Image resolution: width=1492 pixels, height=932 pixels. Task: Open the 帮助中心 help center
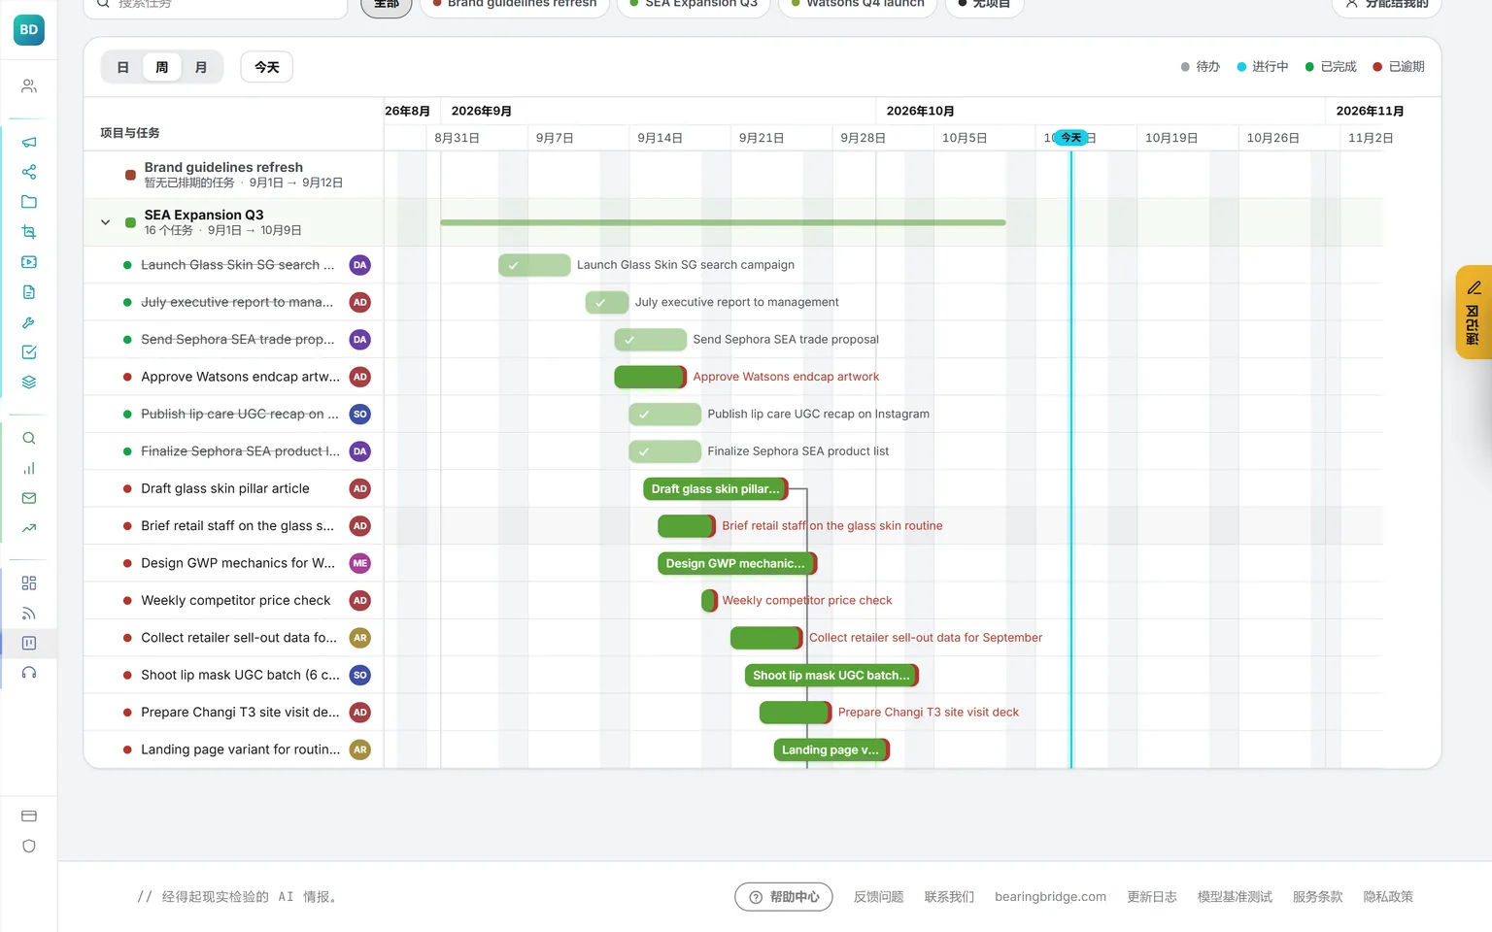(x=784, y=897)
